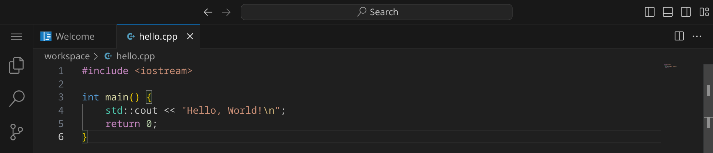
Task: Select the hello.cpp editor tab
Action: tap(158, 37)
